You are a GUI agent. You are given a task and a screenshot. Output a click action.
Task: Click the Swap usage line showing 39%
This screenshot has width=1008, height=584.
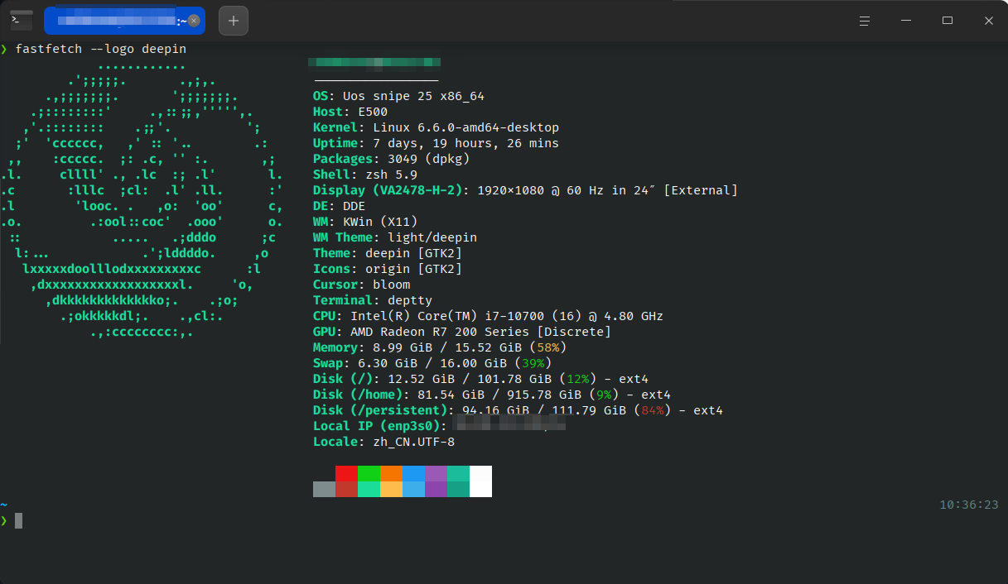tap(432, 363)
